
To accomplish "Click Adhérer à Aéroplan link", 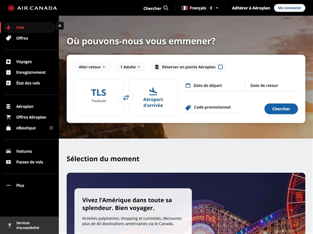I will pyautogui.click(x=251, y=8).
